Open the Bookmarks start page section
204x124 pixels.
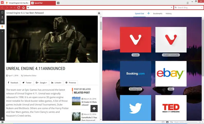click(158, 14)
